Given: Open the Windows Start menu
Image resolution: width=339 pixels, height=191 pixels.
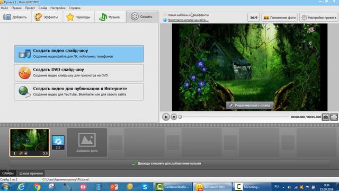Looking at the screenshot, I should (5, 187).
